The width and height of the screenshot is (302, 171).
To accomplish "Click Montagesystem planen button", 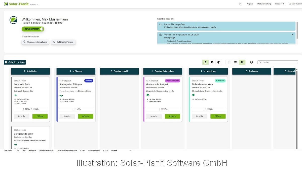I will click(x=35, y=42).
